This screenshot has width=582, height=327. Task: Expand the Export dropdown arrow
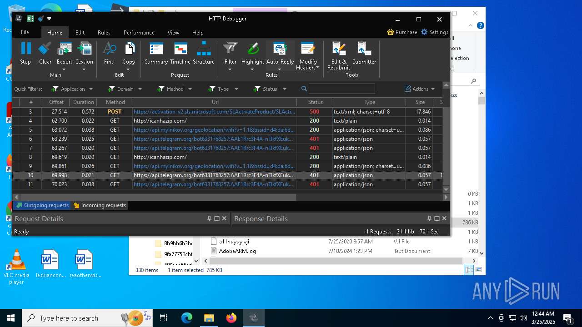(64, 69)
